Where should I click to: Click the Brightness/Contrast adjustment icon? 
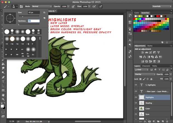point(142,52)
